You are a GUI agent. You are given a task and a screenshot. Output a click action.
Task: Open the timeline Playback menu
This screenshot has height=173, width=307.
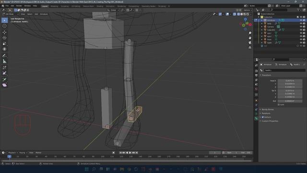point(13,153)
